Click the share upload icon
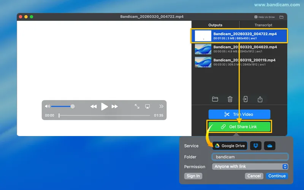This screenshot has width=304, height=190. [x=260, y=99]
